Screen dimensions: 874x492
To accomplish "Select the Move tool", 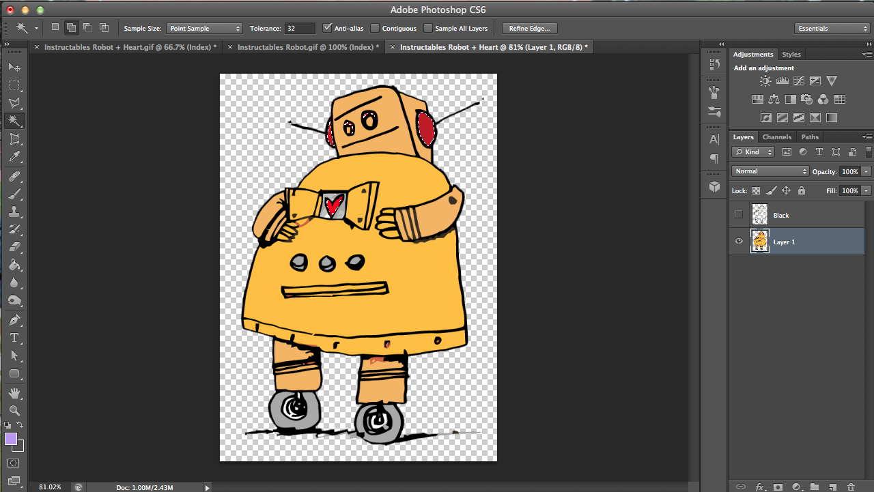I will point(14,67).
